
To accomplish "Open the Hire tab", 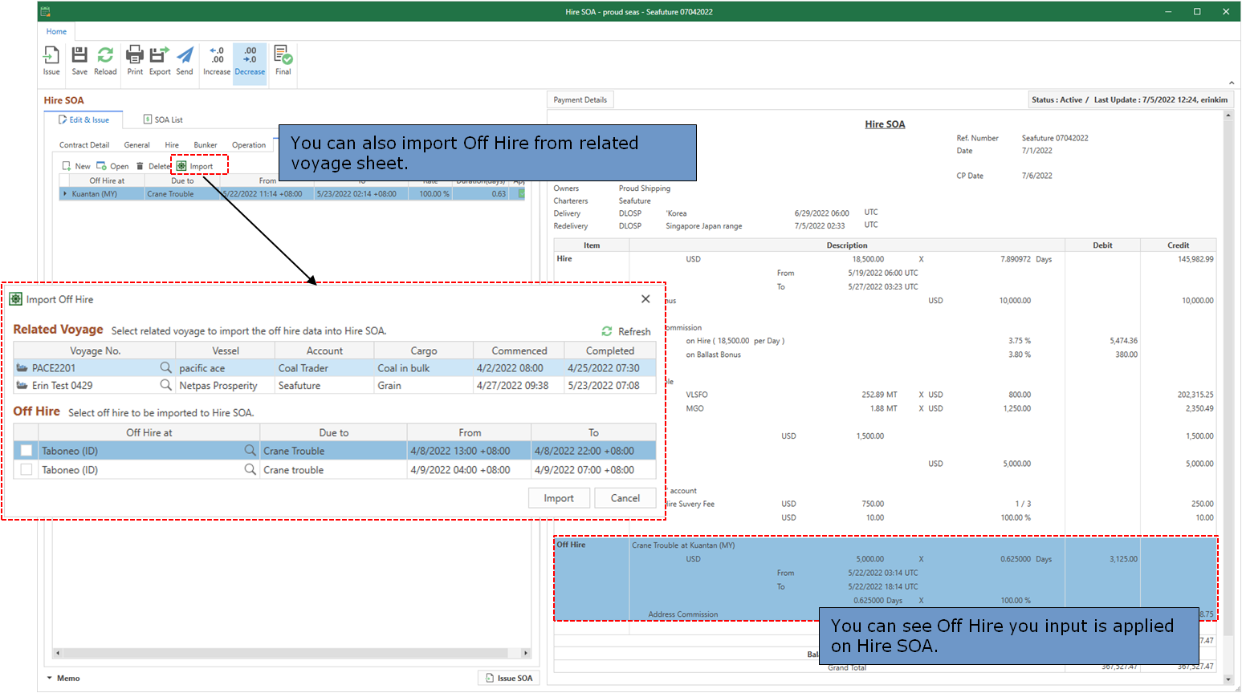I will [172, 145].
